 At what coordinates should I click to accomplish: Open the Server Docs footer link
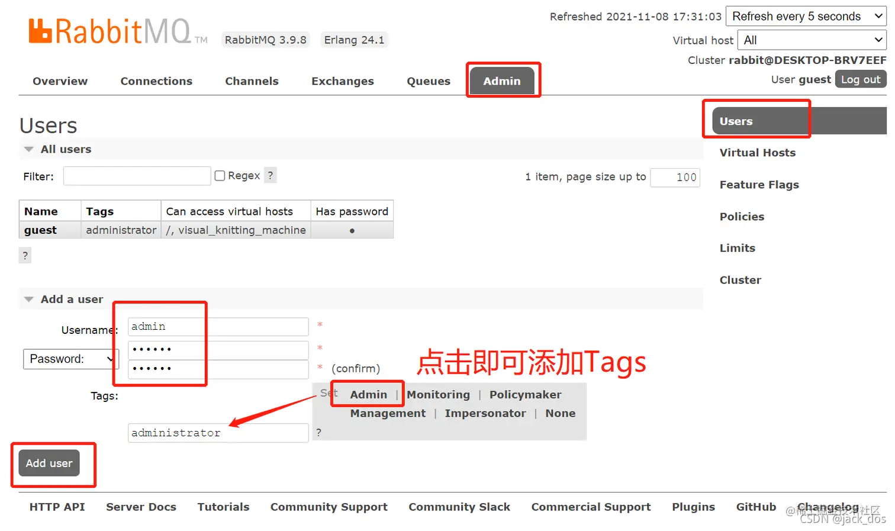tap(141, 507)
